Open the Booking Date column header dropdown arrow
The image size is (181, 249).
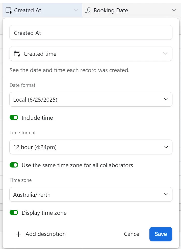pos(174,10)
